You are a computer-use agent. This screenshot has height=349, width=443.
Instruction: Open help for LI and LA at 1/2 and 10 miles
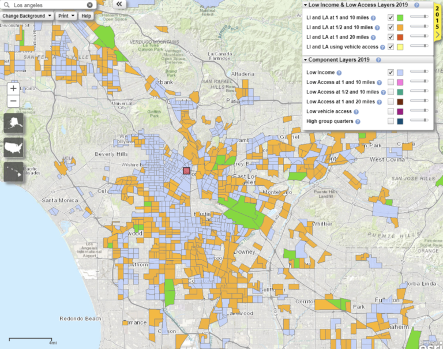pos(377,28)
